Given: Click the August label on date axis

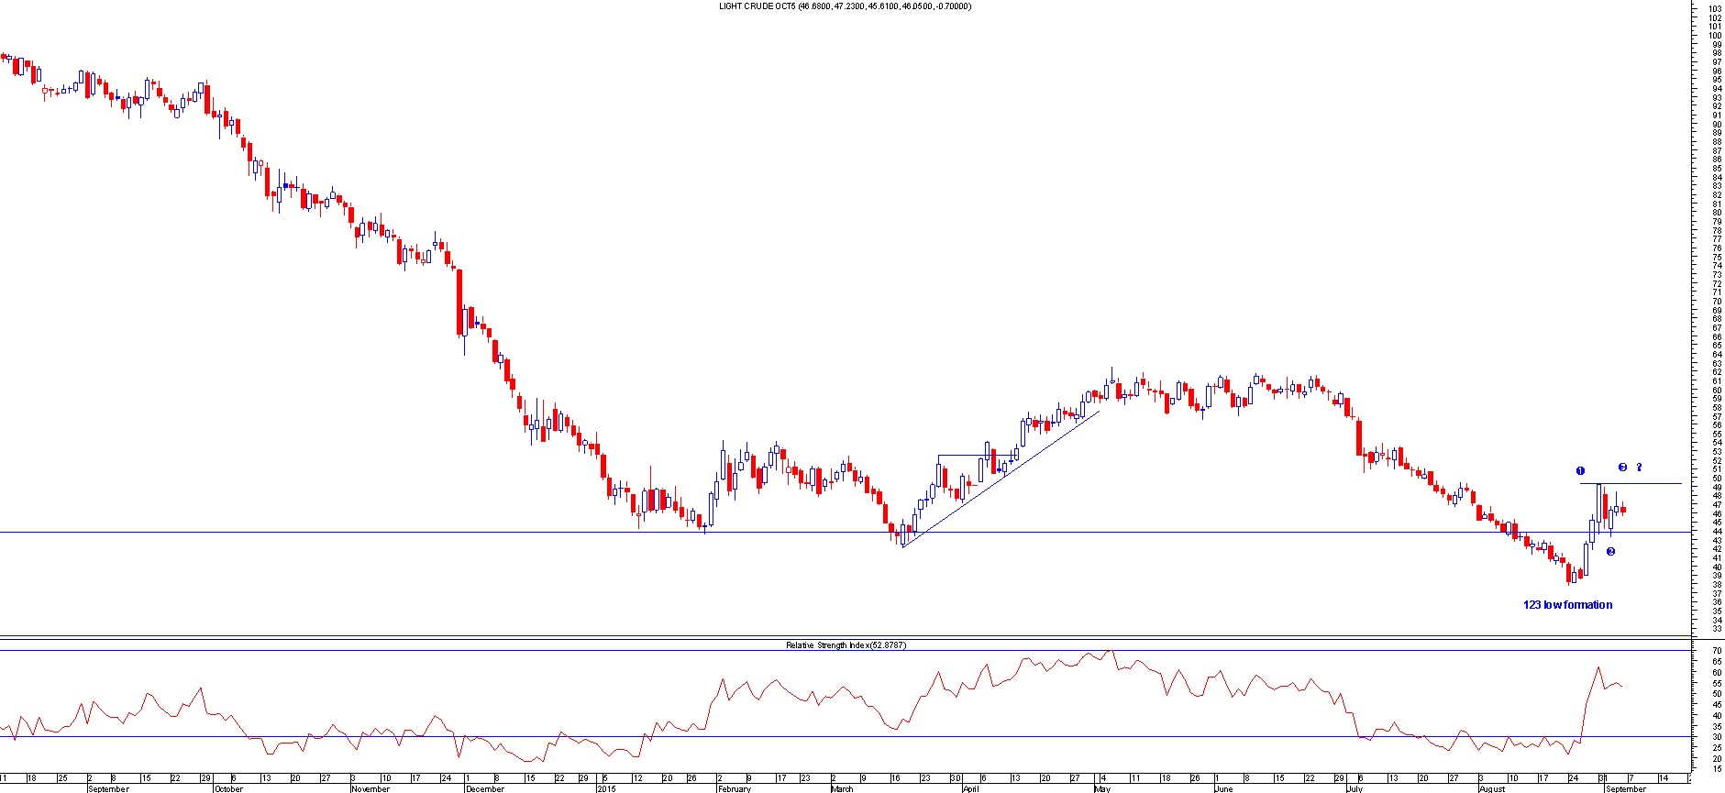Looking at the screenshot, I should pos(1491,788).
